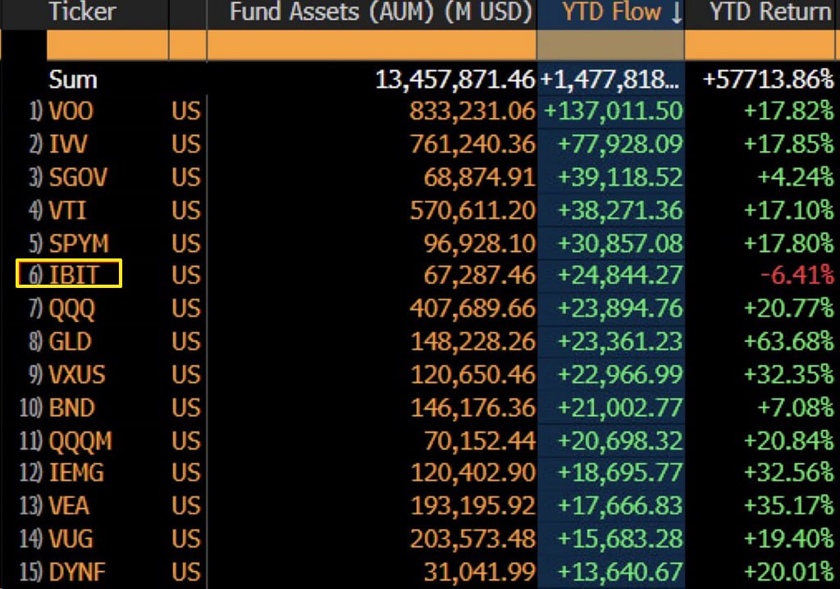Select the QQQ ticker

[x=72, y=308]
